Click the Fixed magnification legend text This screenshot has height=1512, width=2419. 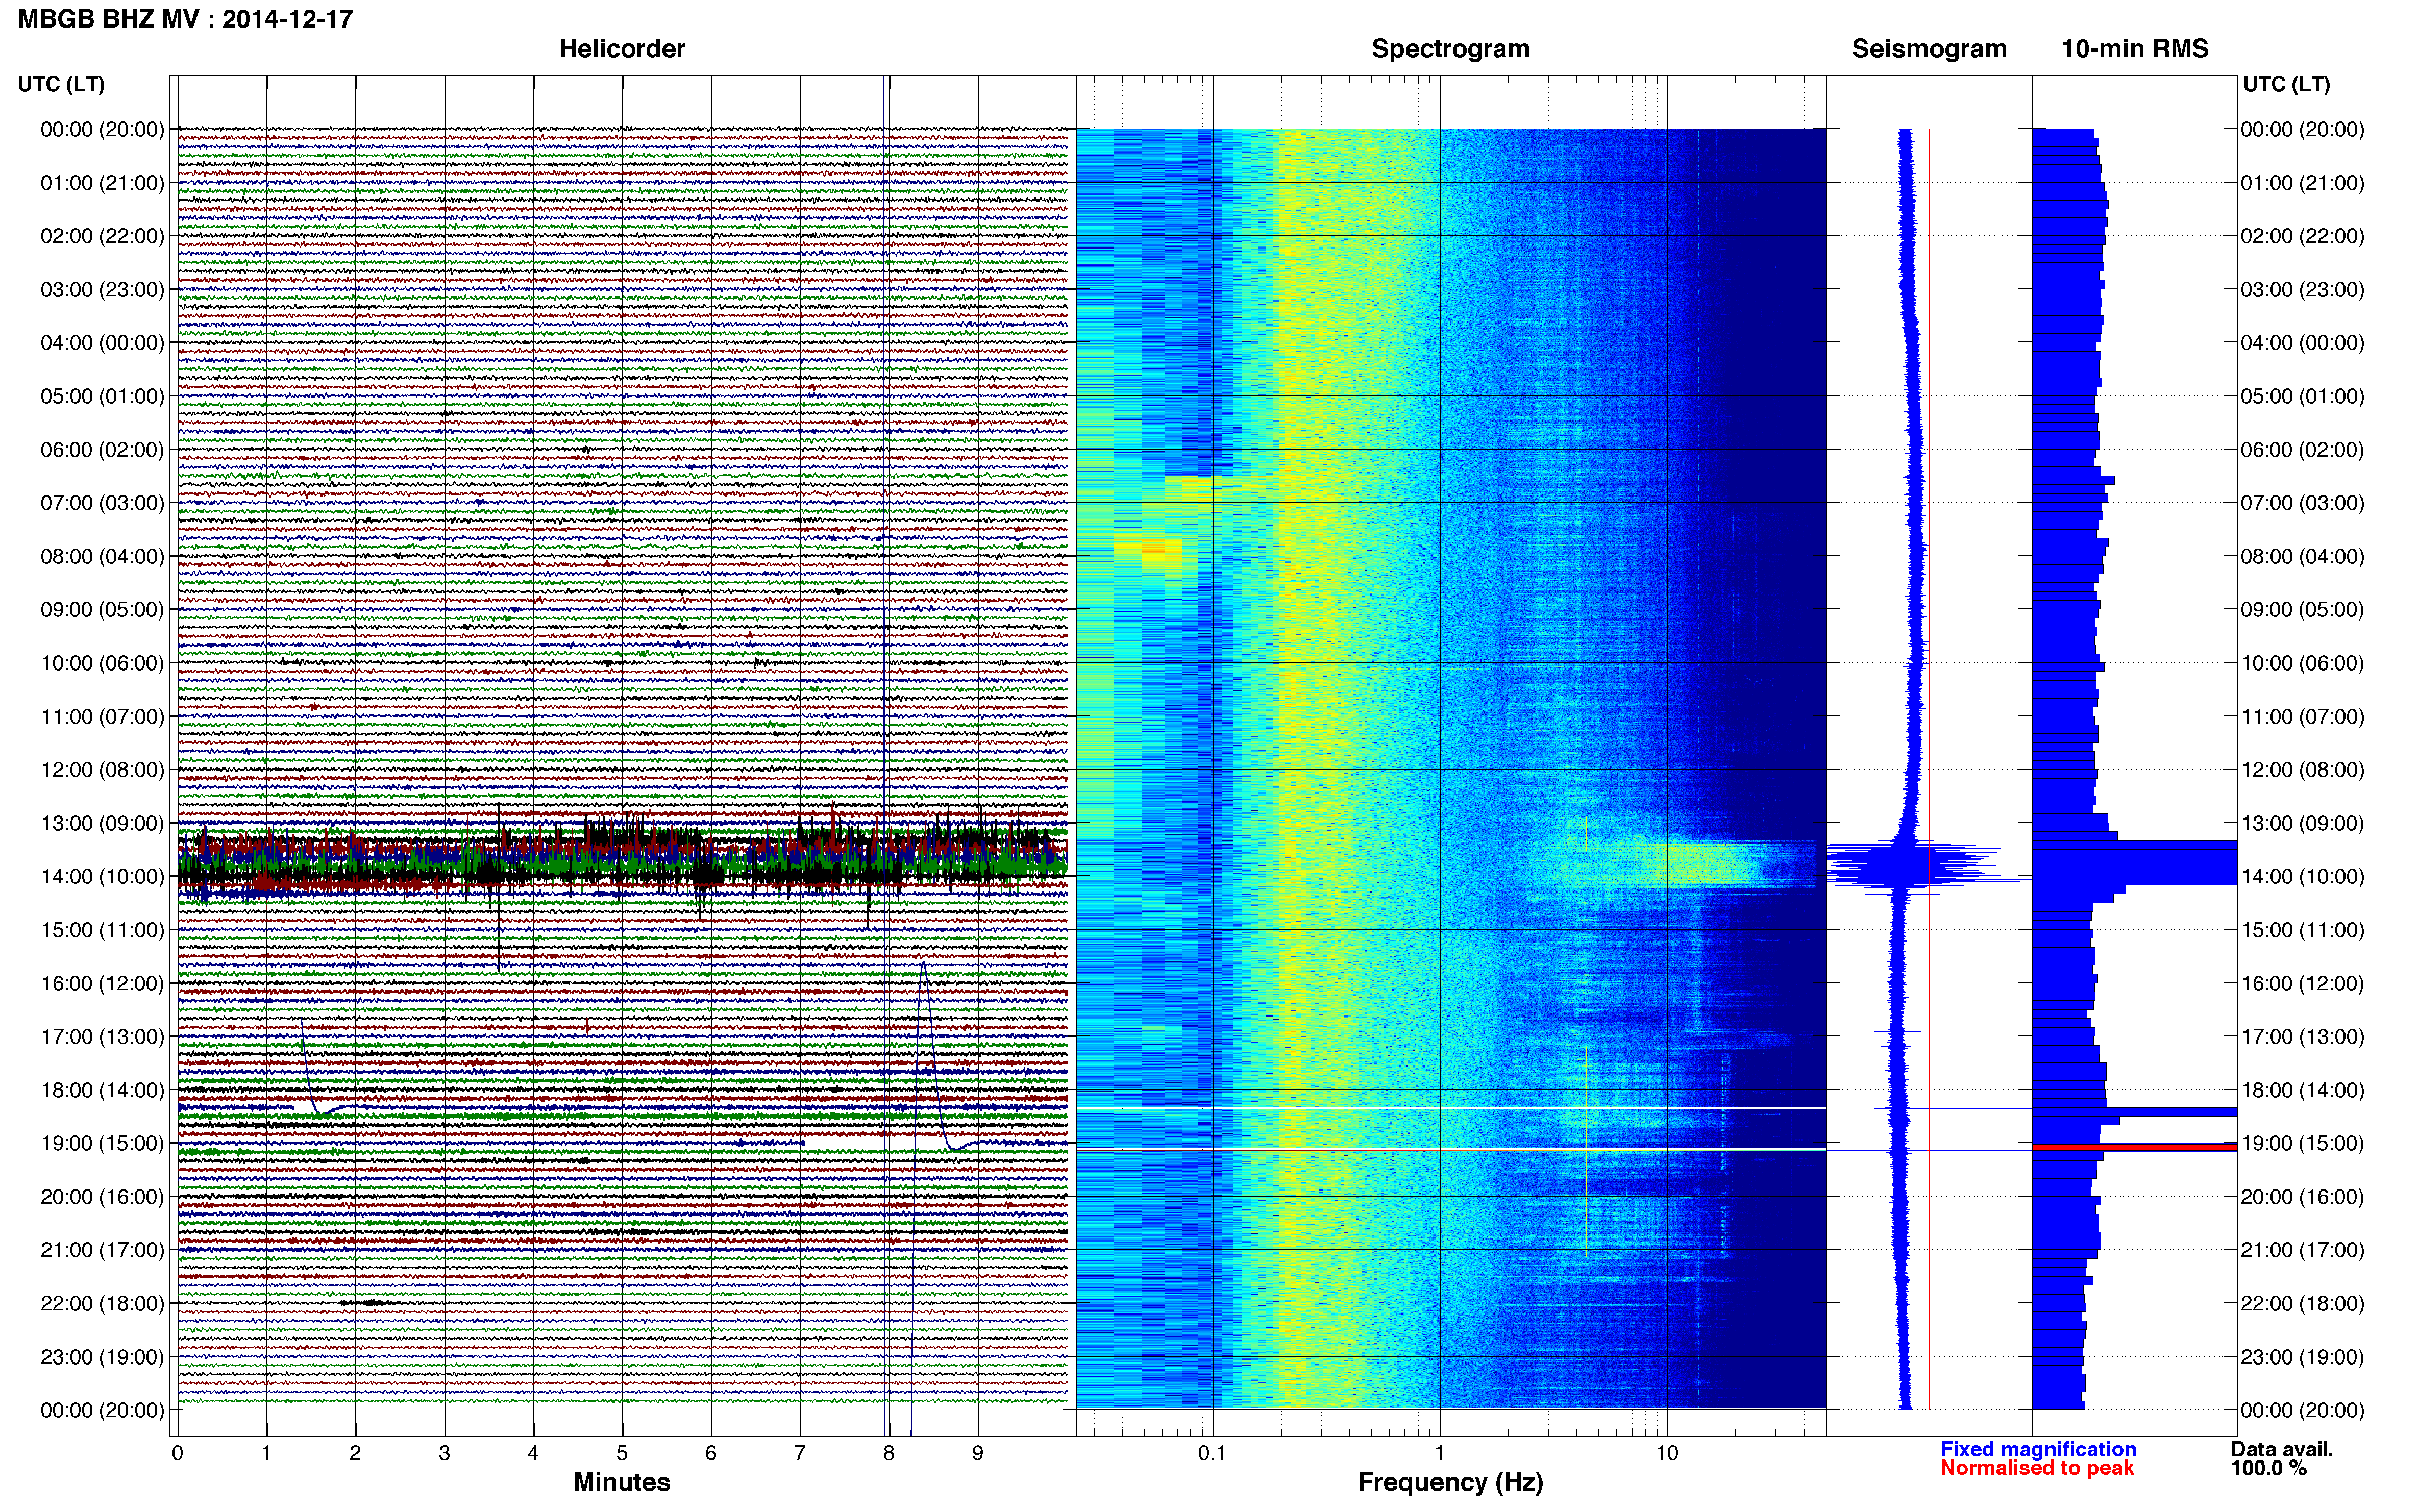click(2038, 1449)
